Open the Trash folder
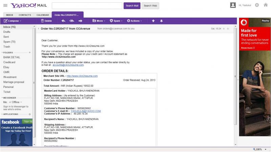The image size is (271, 152). 6,47
